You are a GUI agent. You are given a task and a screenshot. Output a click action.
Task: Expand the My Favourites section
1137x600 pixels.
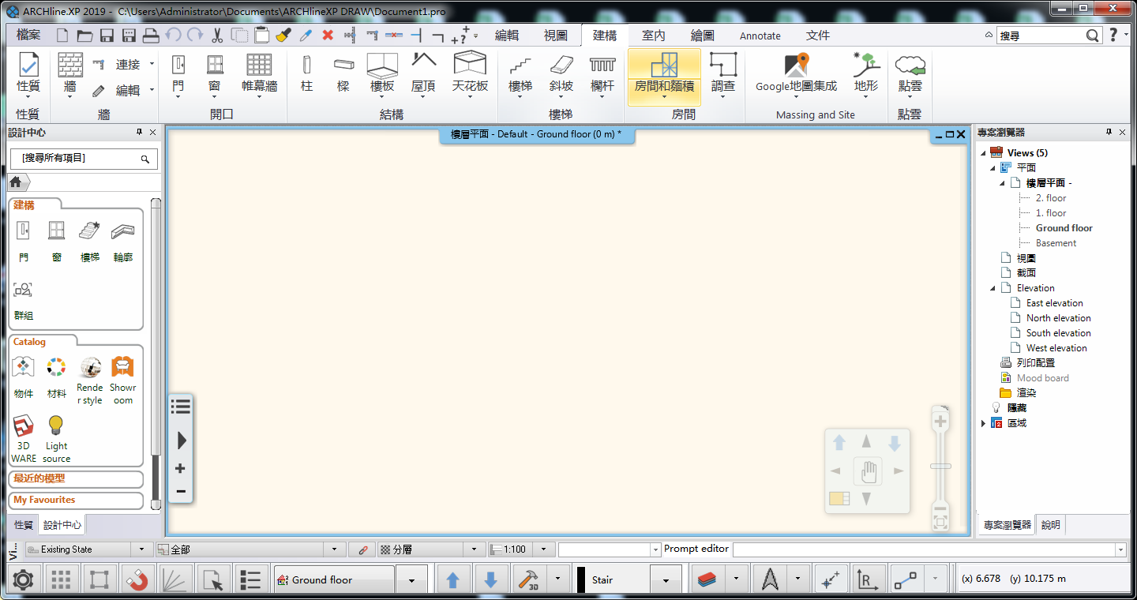pyautogui.click(x=76, y=500)
